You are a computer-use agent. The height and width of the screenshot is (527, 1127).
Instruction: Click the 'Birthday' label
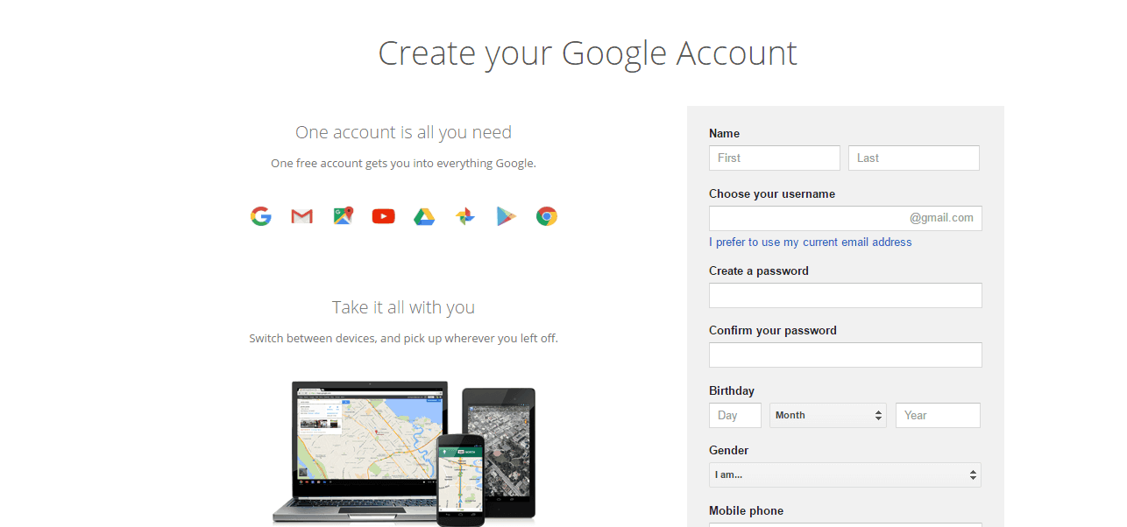[732, 390]
